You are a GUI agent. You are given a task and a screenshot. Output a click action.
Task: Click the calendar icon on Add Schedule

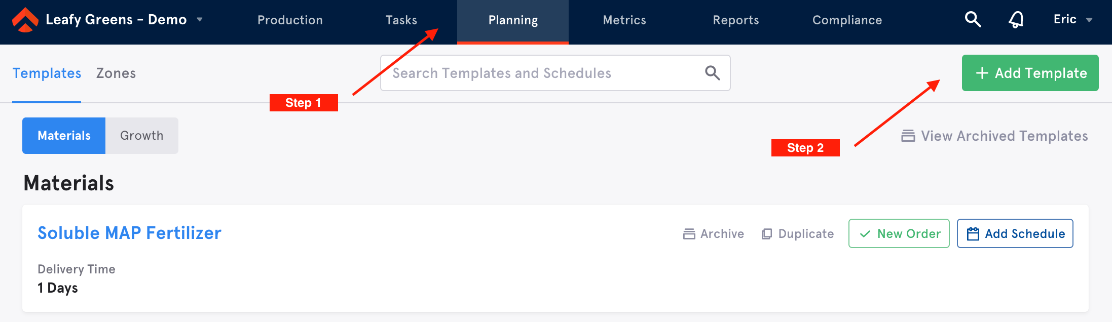point(973,234)
